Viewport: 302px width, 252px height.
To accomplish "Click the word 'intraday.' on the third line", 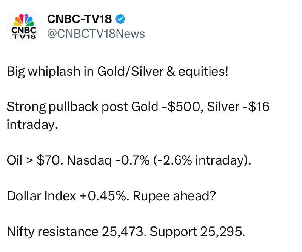I will click(x=32, y=124).
